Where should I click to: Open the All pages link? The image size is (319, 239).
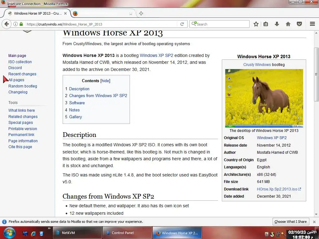click(16, 80)
